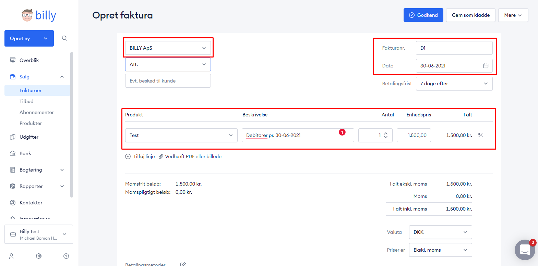This screenshot has width=538, height=266.
Task: Open the Betalingsfrist 7 dage efter dropdown
Action: point(454,84)
